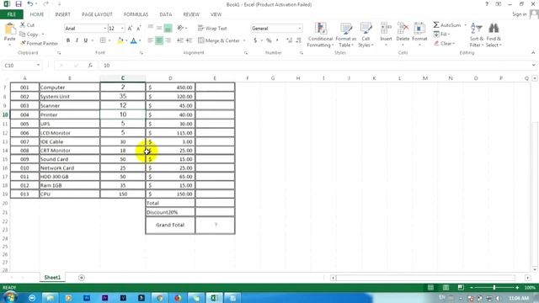The height and width of the screenshot is (303, 539).
Task: Add a new sheet with plus button
Action: coord(82,278)
